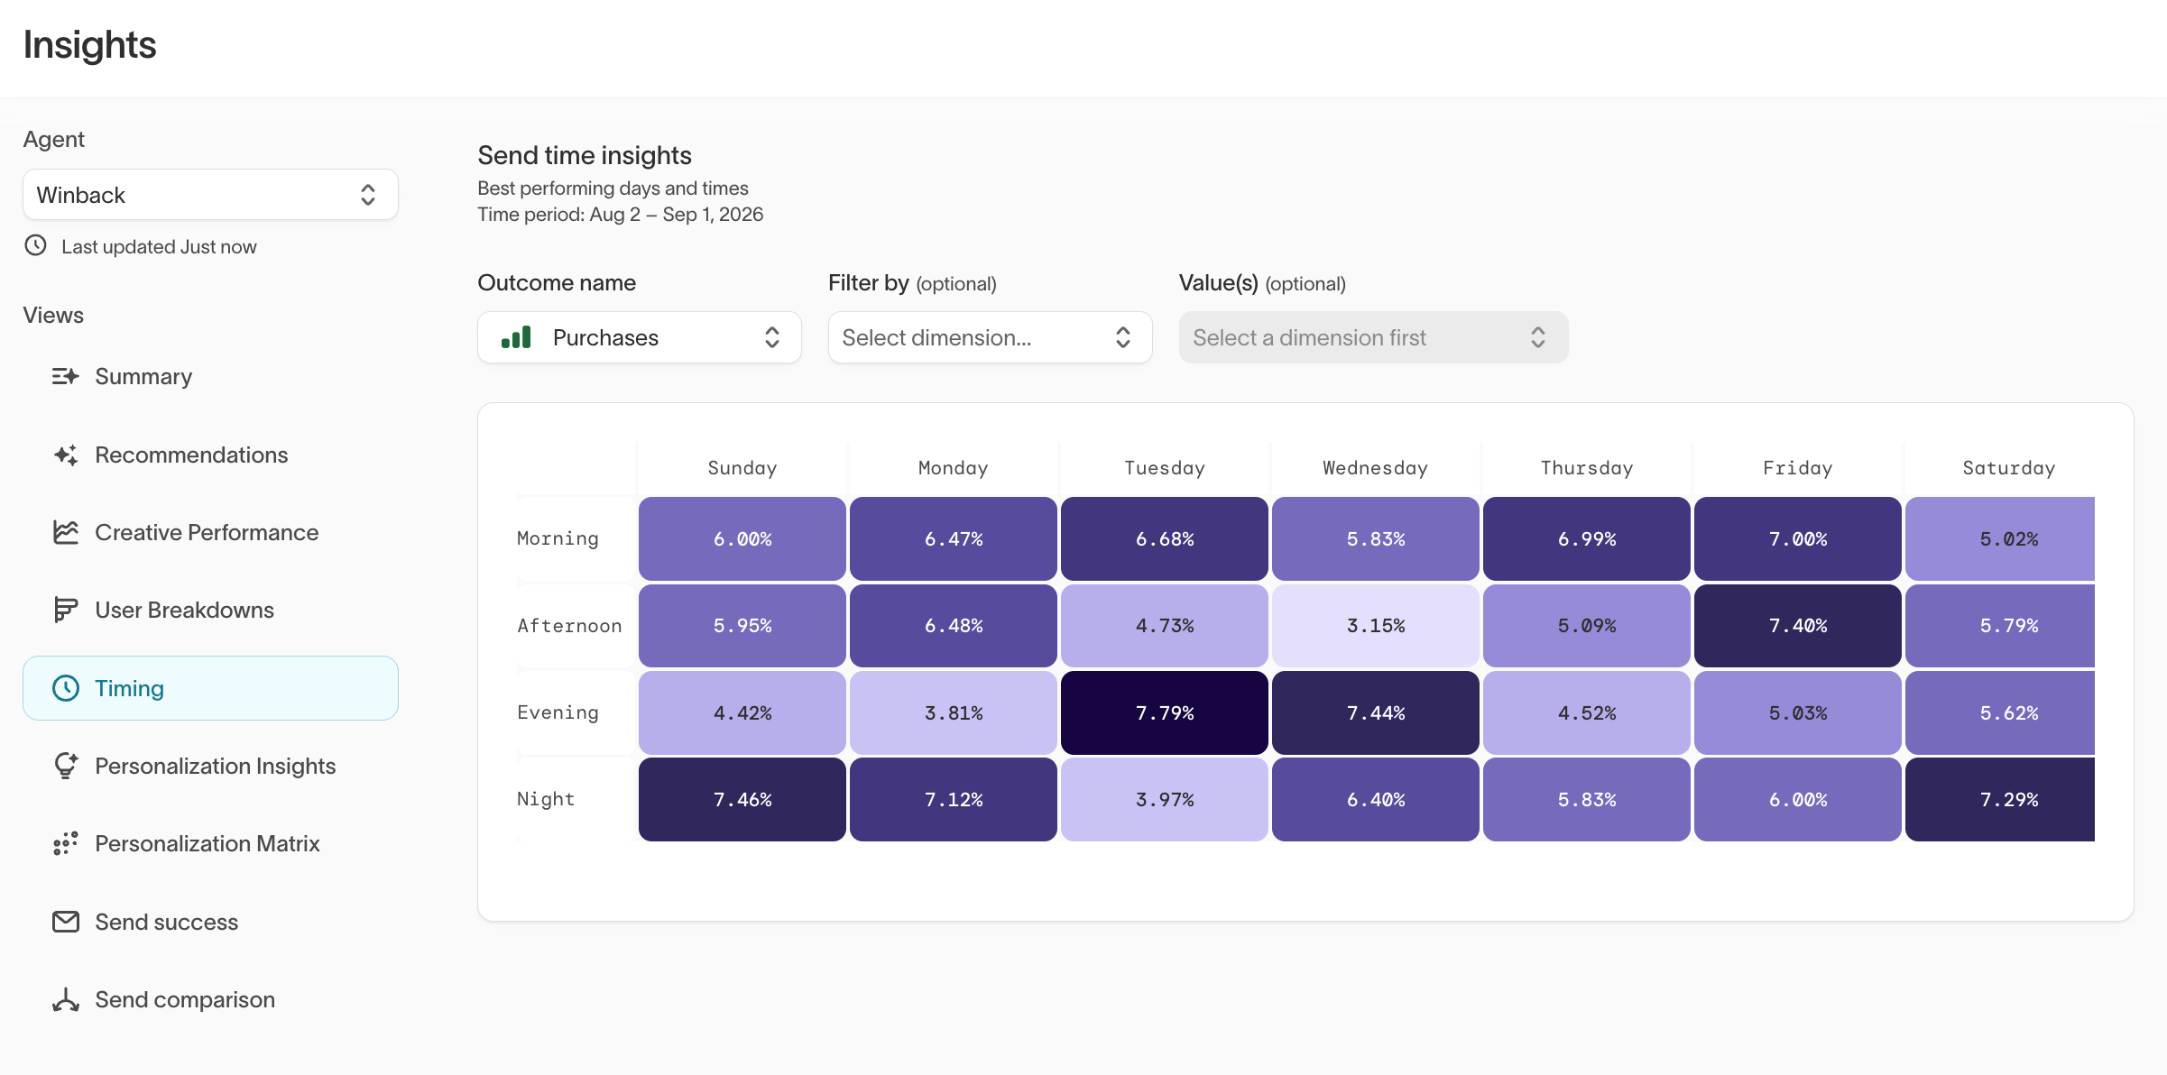This screenshot has width=2167, height=1075.
Task: Open Personalization Matrix view
Action: [210, 843]
